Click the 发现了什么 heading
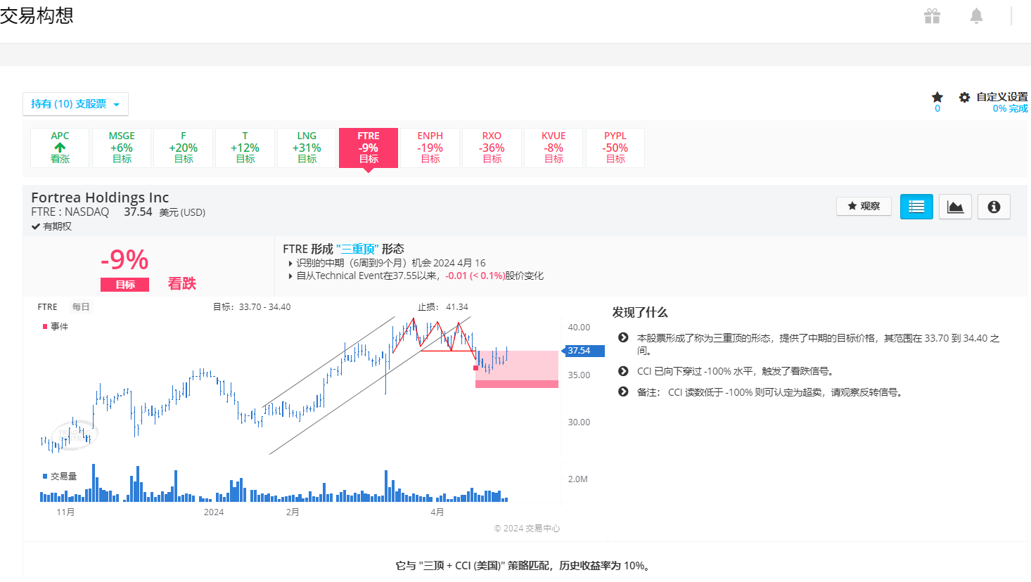The height and width of the screenshot is (582, 1031). 639,313
